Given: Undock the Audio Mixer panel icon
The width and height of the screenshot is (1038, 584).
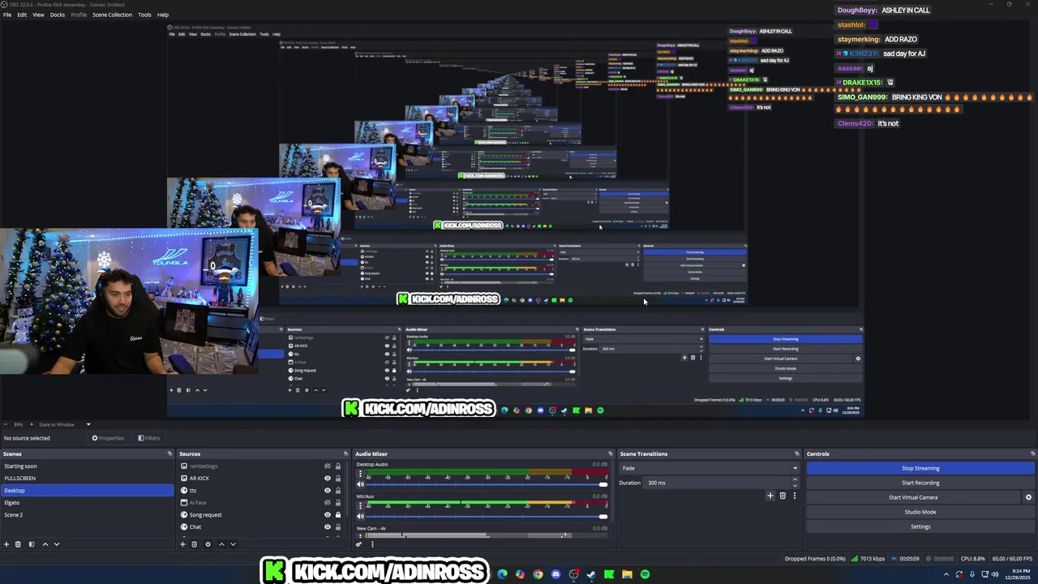Looking at the screenshot, I should click(x=611, y=453).
